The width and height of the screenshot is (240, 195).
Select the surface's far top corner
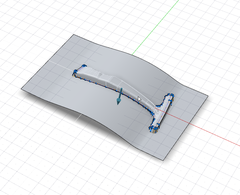(x=74, y=34)
